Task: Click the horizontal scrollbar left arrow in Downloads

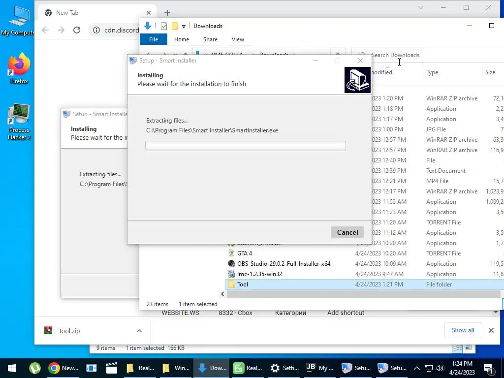Action: (223, 294)
